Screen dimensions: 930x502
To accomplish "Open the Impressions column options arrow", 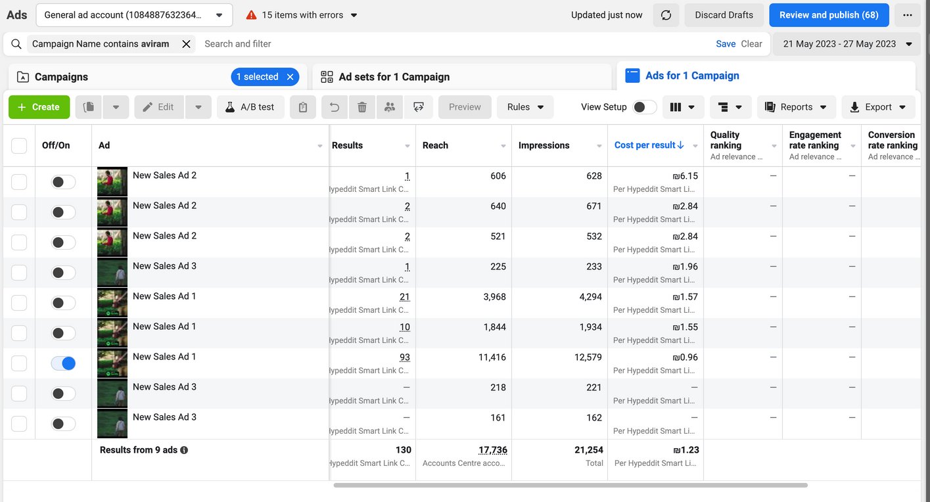I will (x=599, y=146).
